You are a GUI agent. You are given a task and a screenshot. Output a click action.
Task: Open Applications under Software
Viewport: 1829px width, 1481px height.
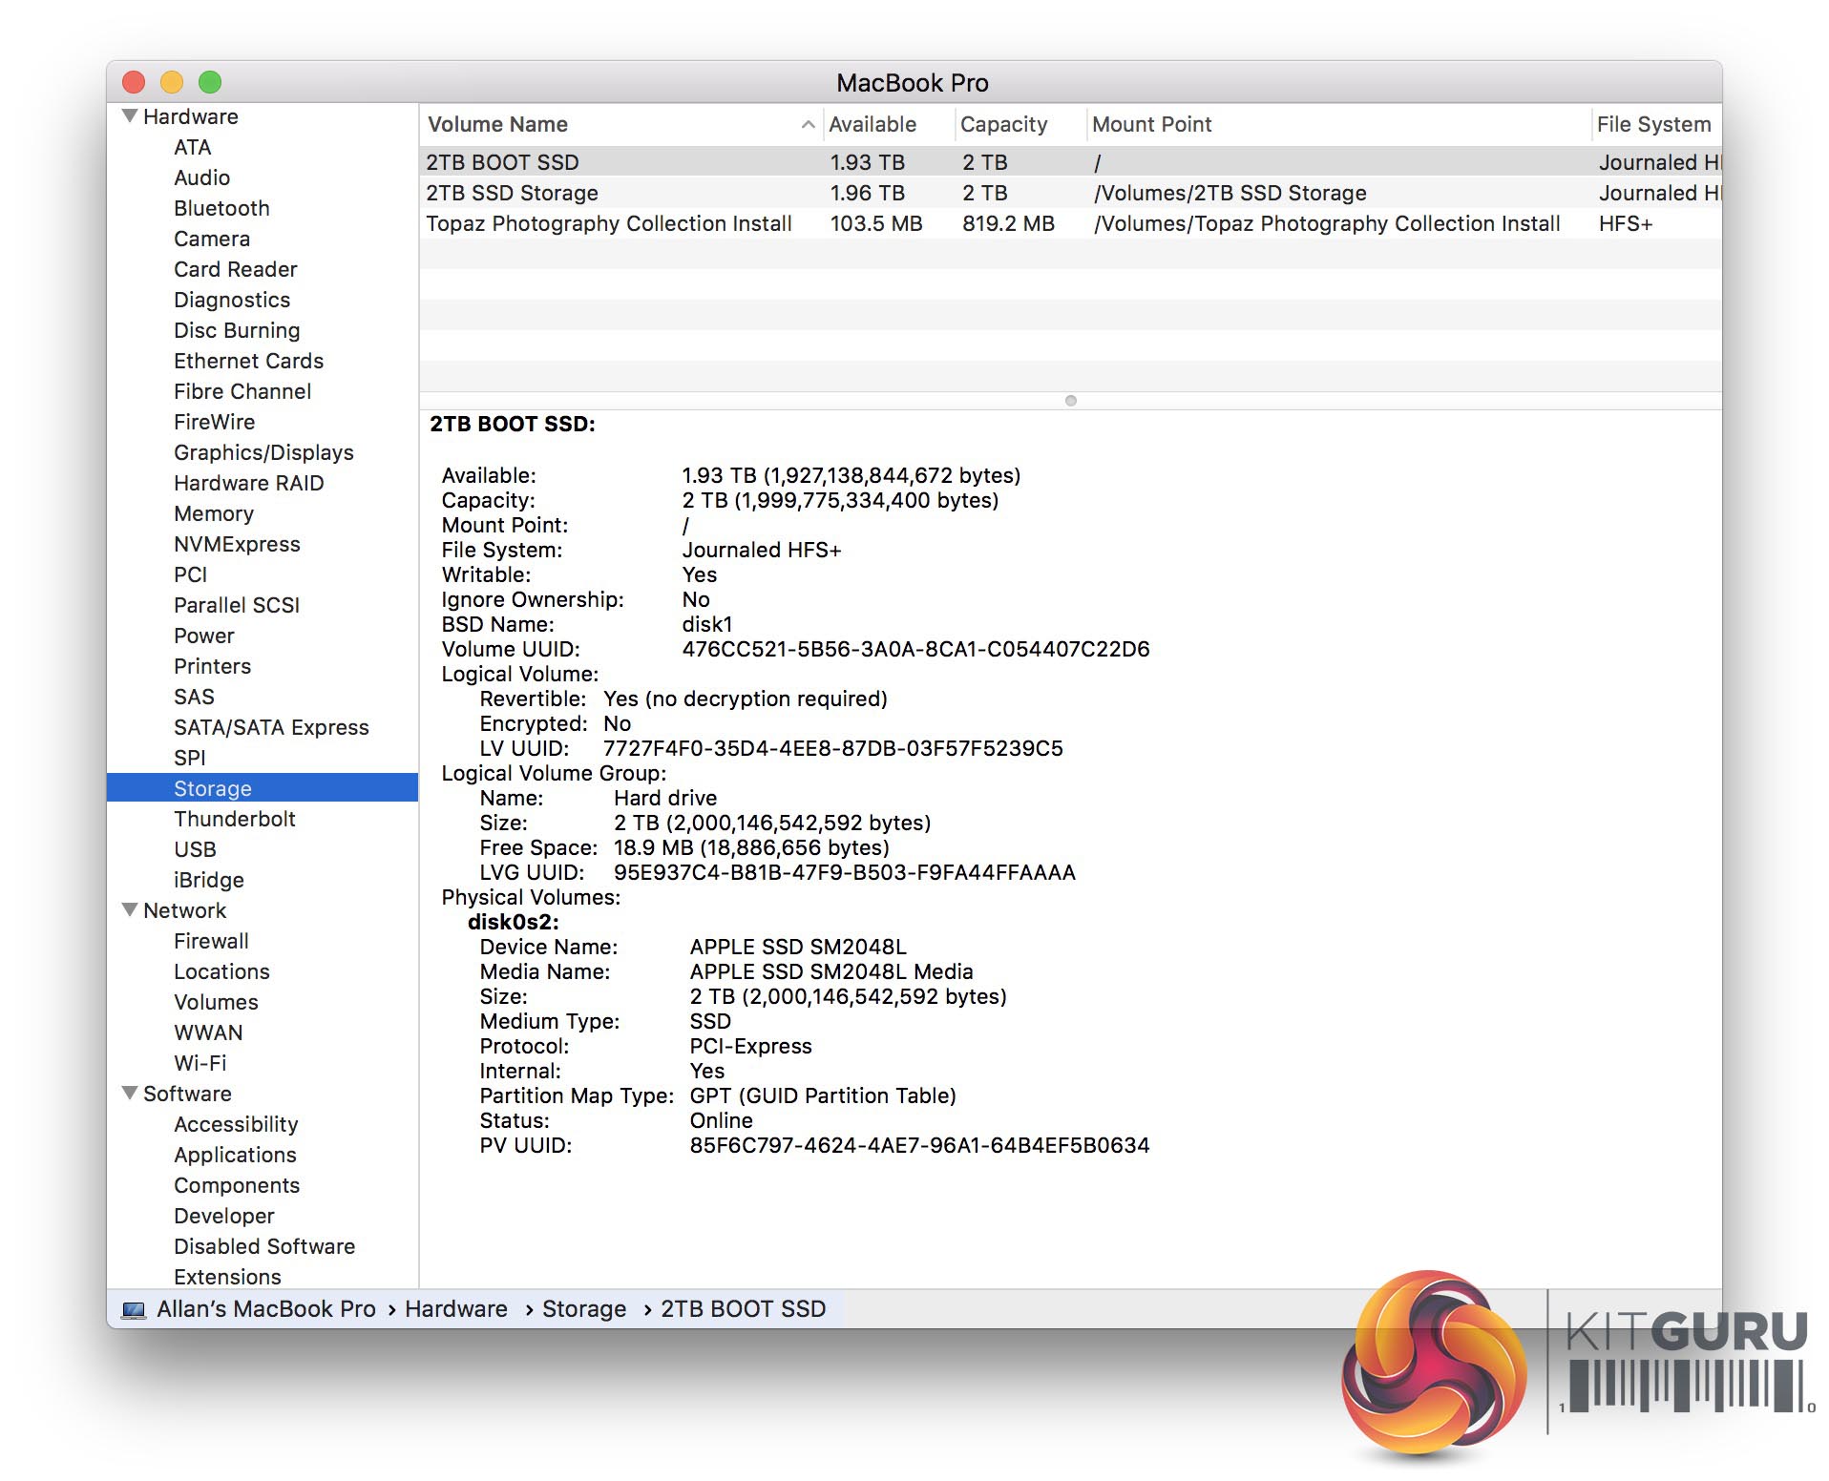(x=235, y=1155)
